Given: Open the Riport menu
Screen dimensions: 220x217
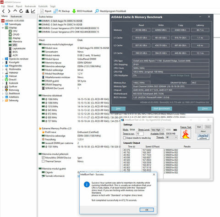Looking at the screenshot, I should click(x=19, y=6).
